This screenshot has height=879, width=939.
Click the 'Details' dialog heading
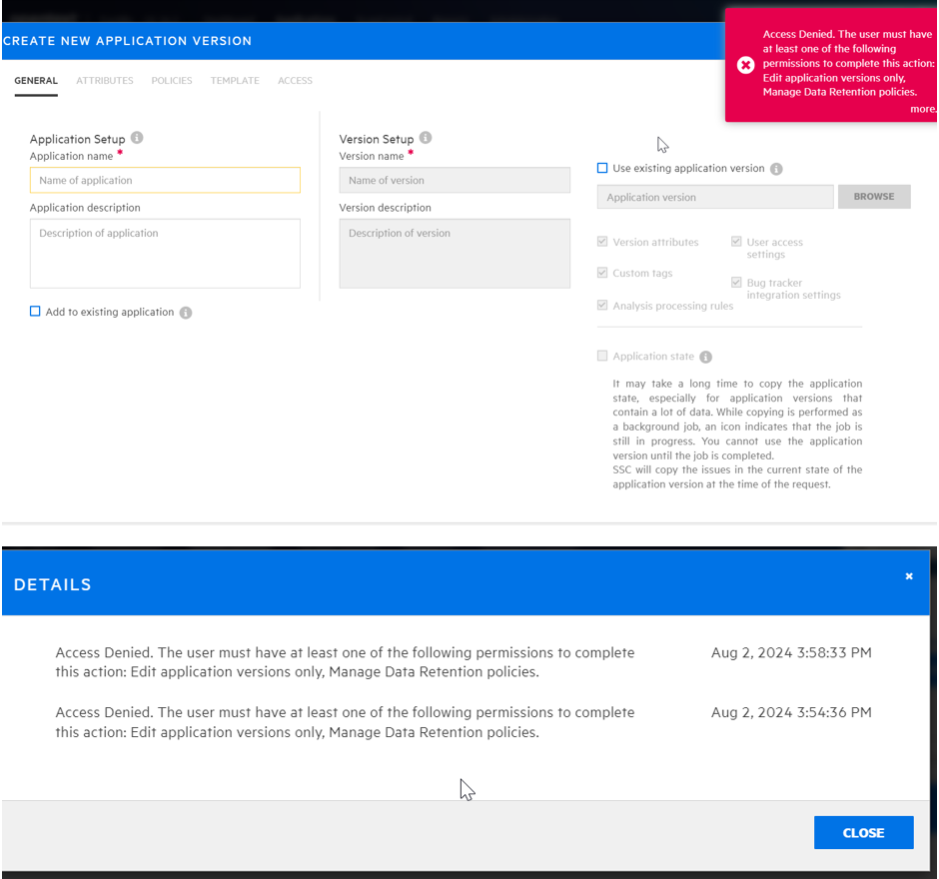(53, 585)
